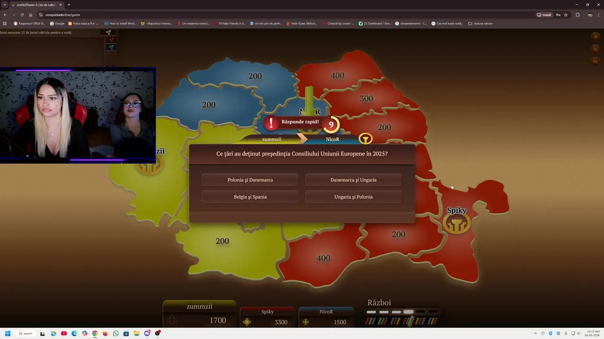This screenshot has height=339, width=604.
Task: Click the taskbar Search box
Action: pos(25,333)
